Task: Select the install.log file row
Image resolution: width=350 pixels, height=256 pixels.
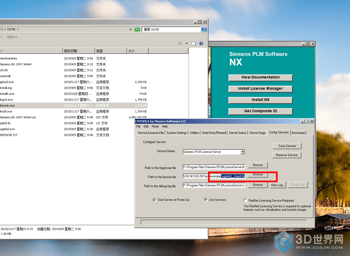Action: (x=74, y=88)
